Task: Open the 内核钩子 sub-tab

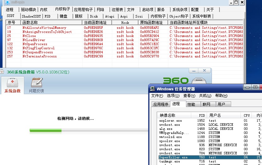Action: point(158,16)
